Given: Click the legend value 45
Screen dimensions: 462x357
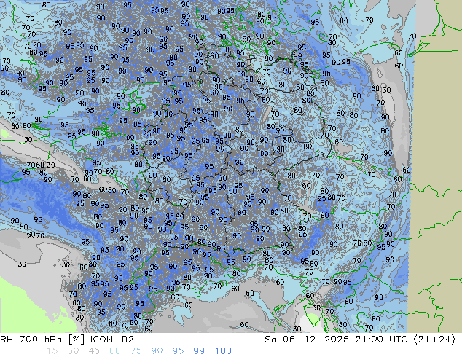Looking at the screenshot, I should pos(94,351).
